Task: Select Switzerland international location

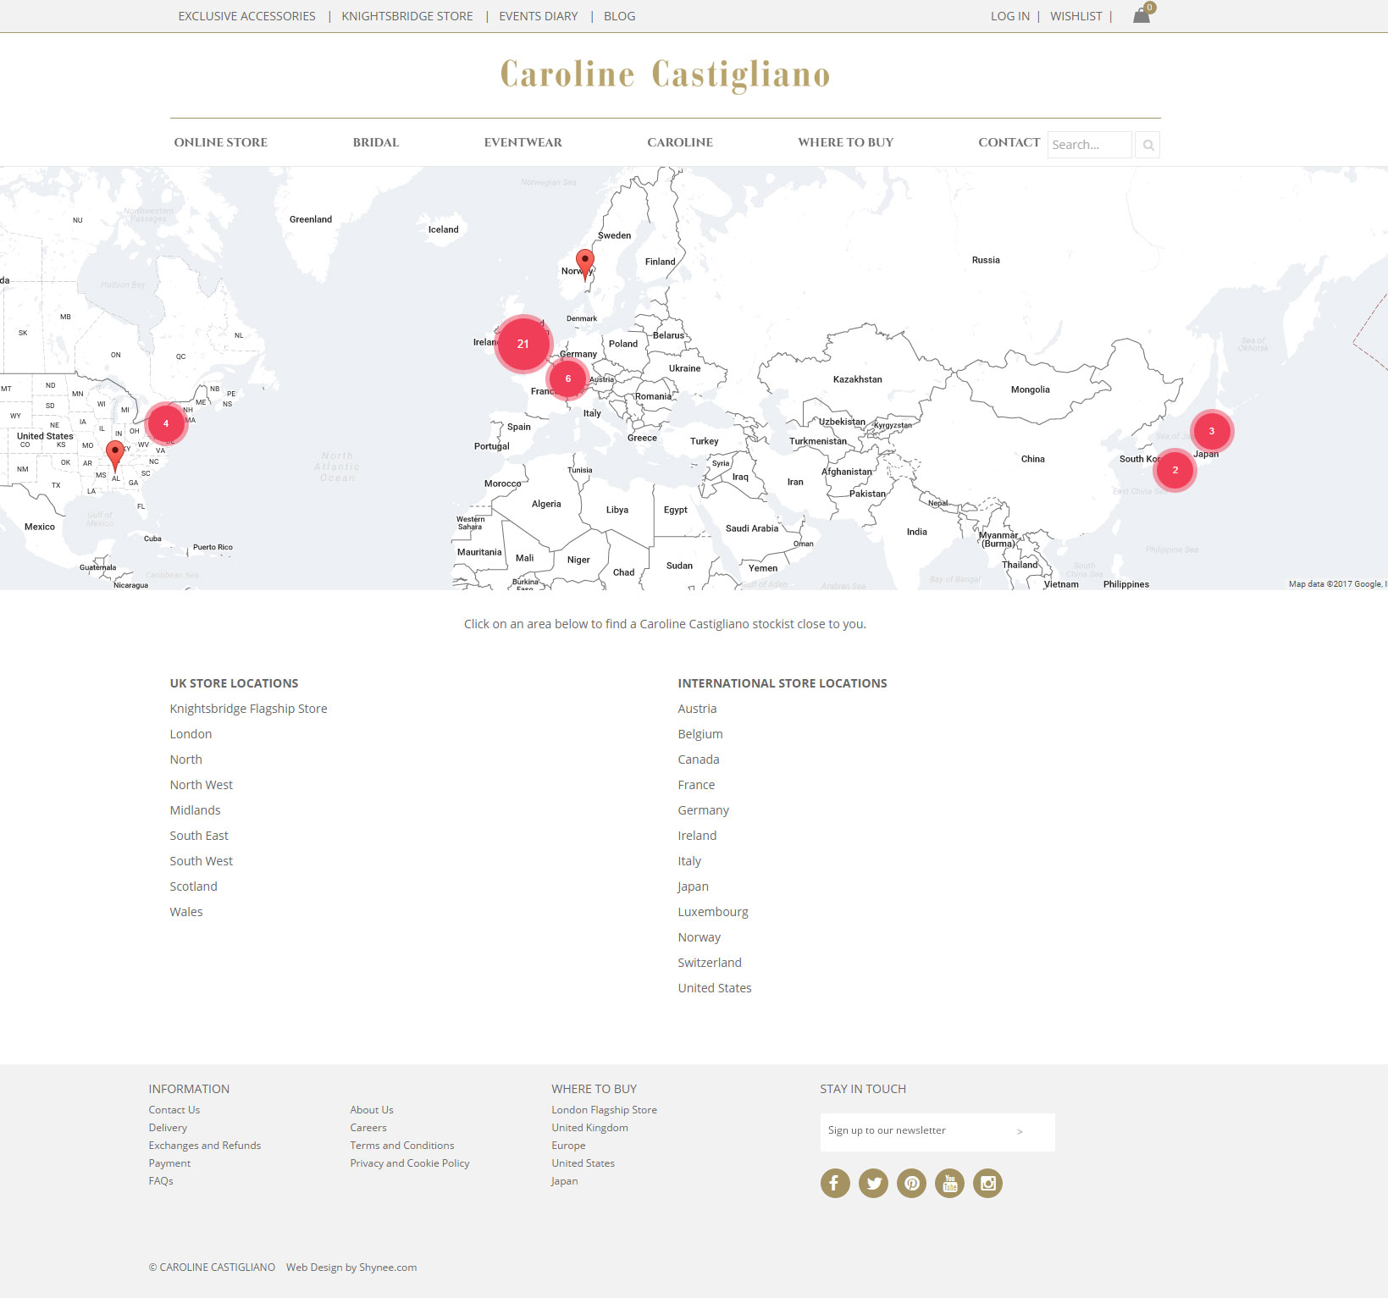Action: (x=710, y=963)
